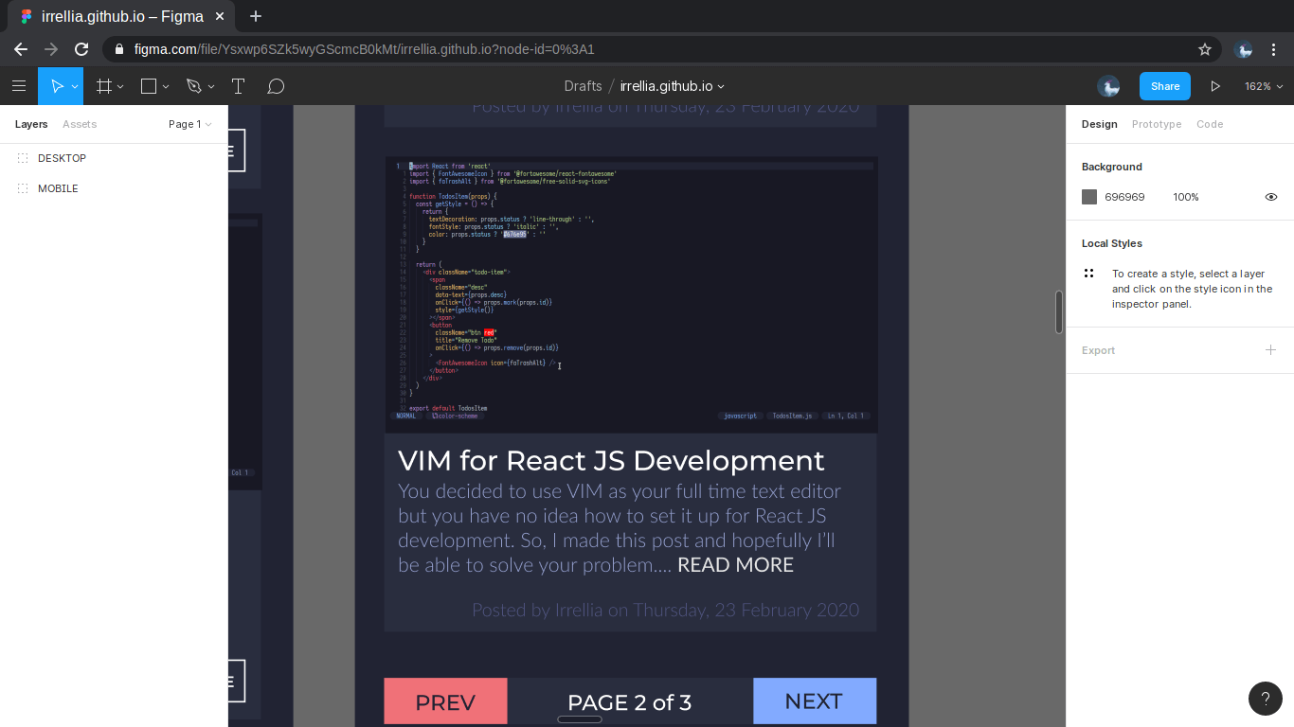The image size is (1294, 727).
Task: Add an export setting with plus icon
Action: (x=1270, y=350)
